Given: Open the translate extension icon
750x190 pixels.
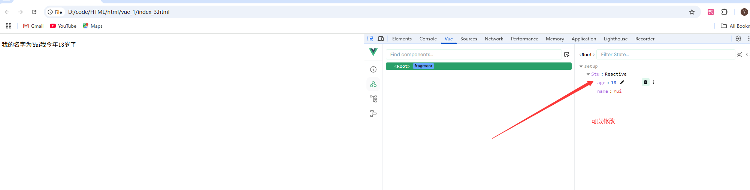Looking at the screenshot, I should coord(711,12).
